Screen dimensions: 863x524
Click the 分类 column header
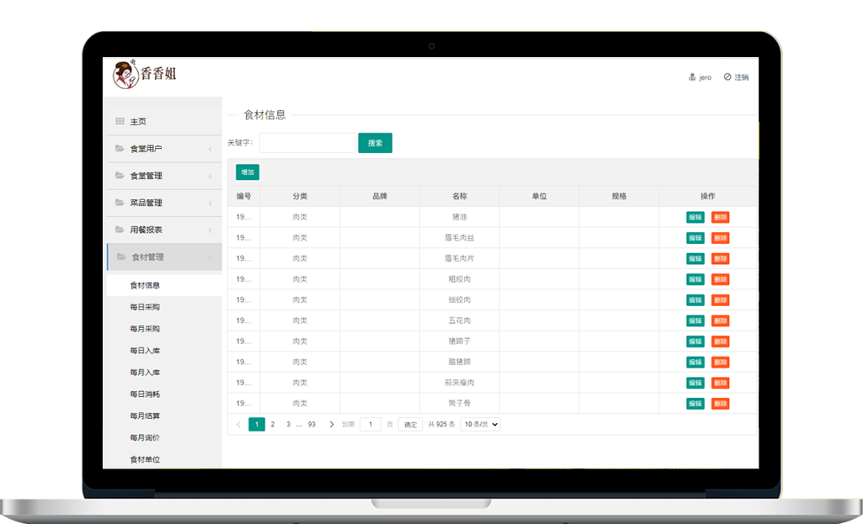(x=300, y=196)
